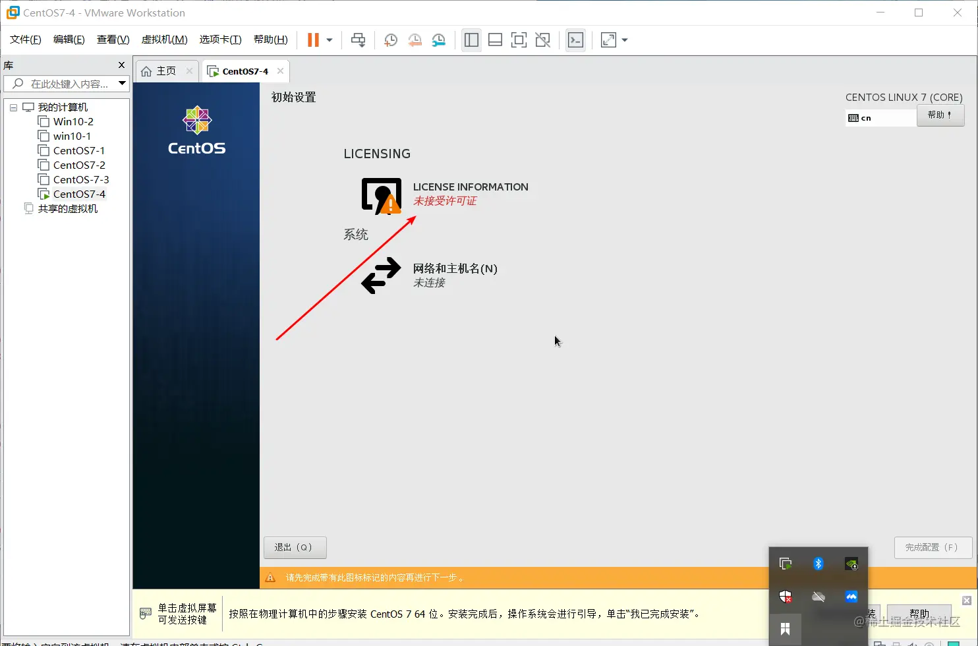978x646 pixels.
Task: Send Ctrl+Alt+Del to the virtual machine
Action: [358, 40]
